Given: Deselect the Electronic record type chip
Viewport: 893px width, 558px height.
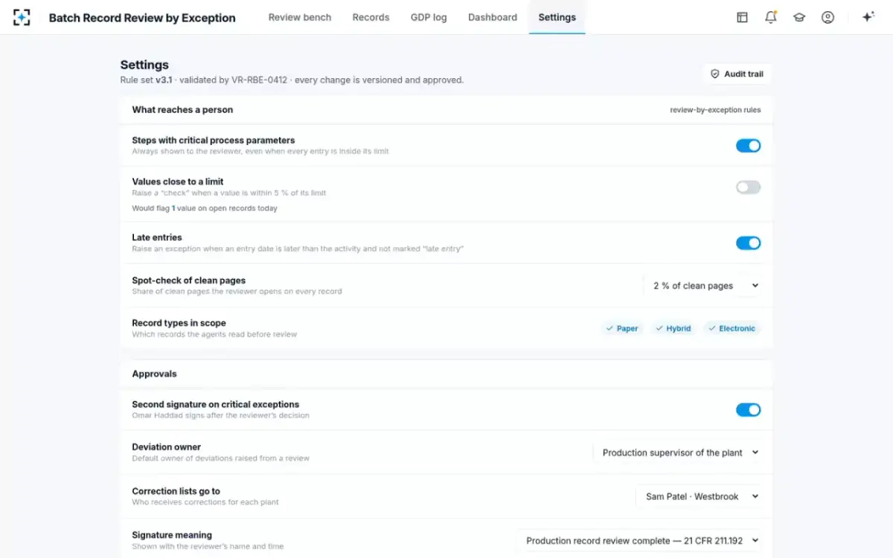Looking at the screenshot, I should coord(732,328).
